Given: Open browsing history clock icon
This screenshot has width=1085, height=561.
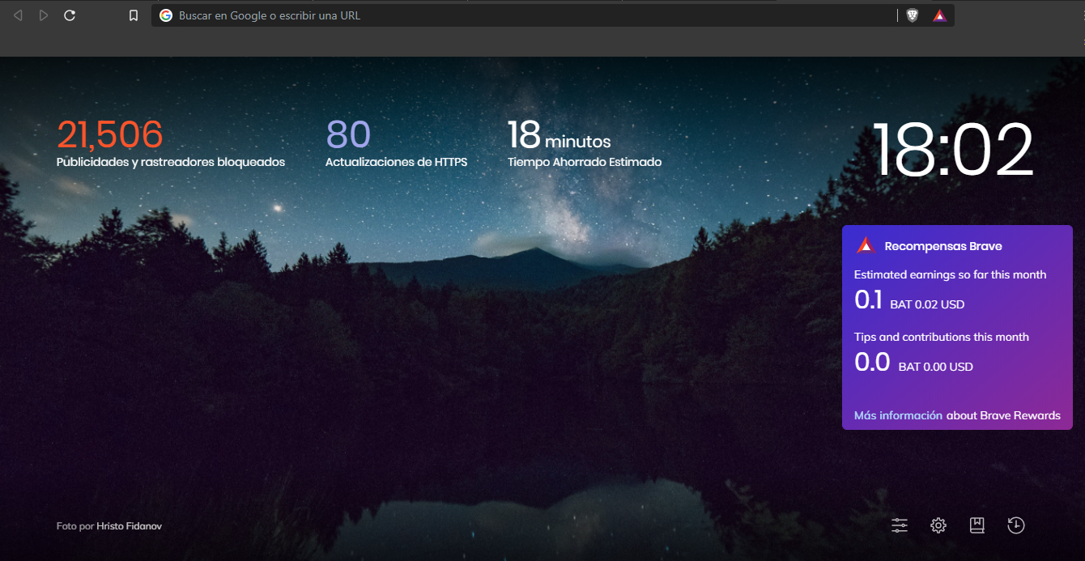Looking at the screenshot, I should [1016, 525].
